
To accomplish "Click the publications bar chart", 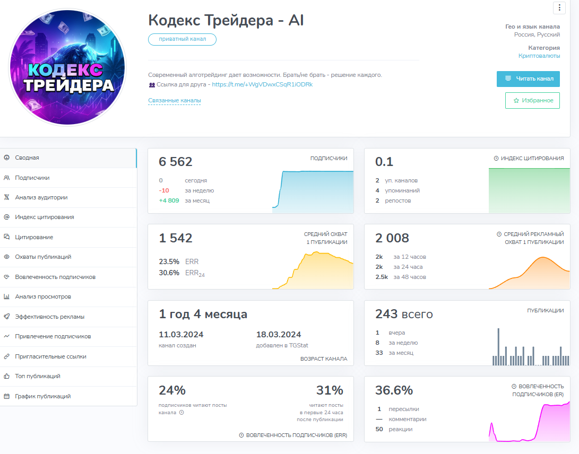I will click(531, 347).
